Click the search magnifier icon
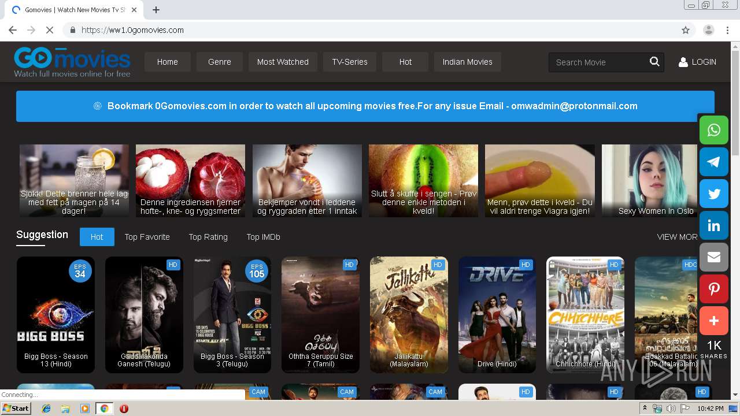Screen dimensions: 740x416 point(654,62)
